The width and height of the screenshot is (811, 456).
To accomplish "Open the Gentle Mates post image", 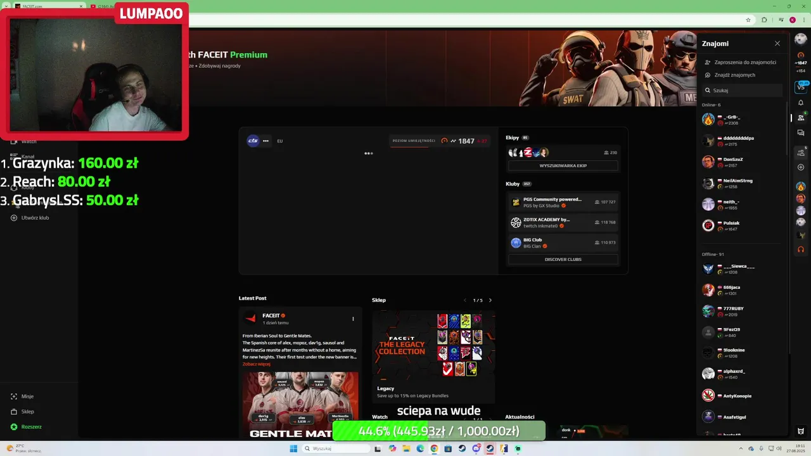I will pyautogui.click(x=300, y=405).
